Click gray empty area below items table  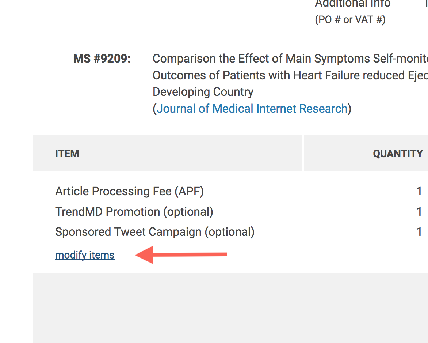(x=230, y=307)
